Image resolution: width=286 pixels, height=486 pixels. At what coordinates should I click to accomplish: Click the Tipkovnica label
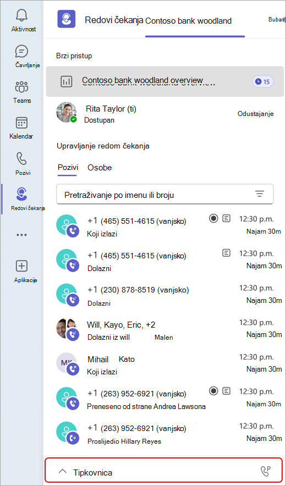tap(93, 473)
